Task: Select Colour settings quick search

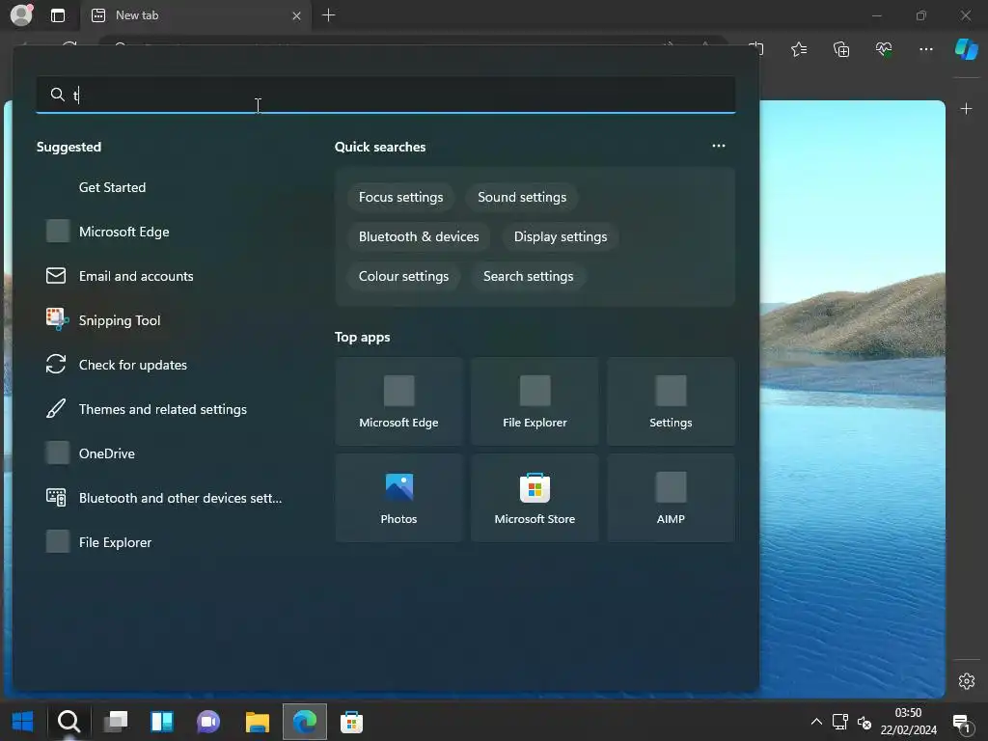Action: point(403,277)
